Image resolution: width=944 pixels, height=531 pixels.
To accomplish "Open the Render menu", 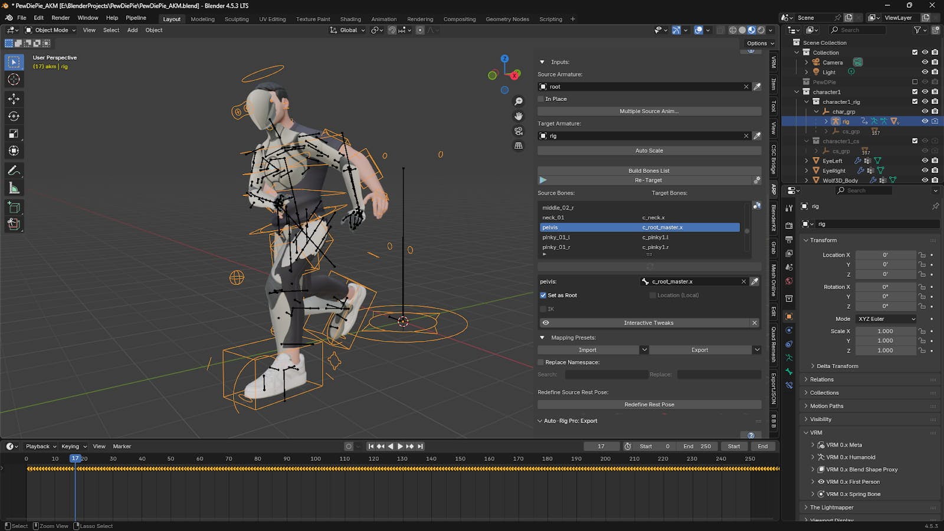I will [60, 18].
